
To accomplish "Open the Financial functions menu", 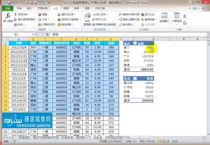I will coord(19,25).
